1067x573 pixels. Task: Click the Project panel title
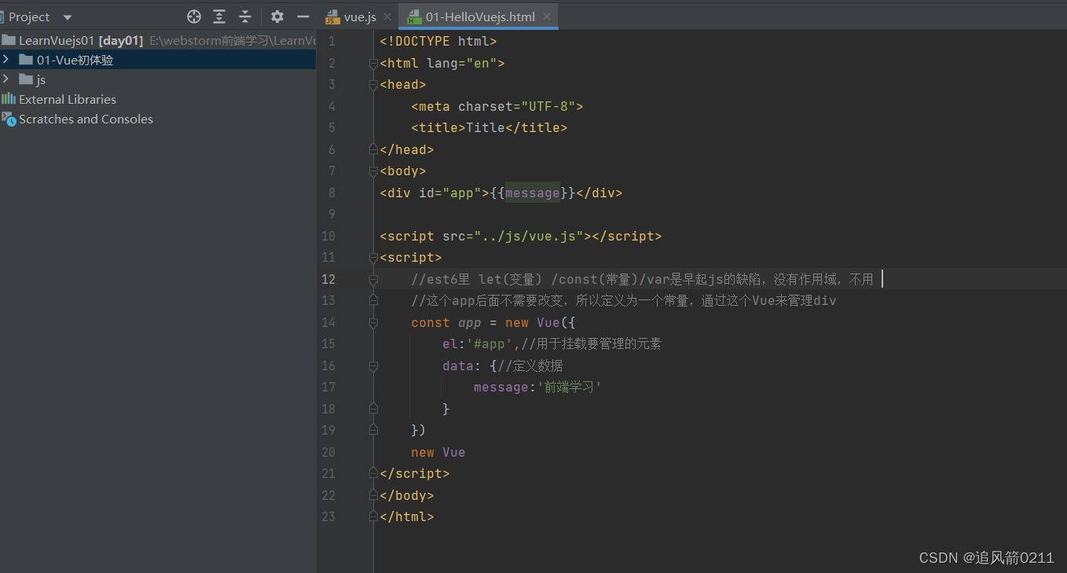pyautogui.click(x=29, y=17)
